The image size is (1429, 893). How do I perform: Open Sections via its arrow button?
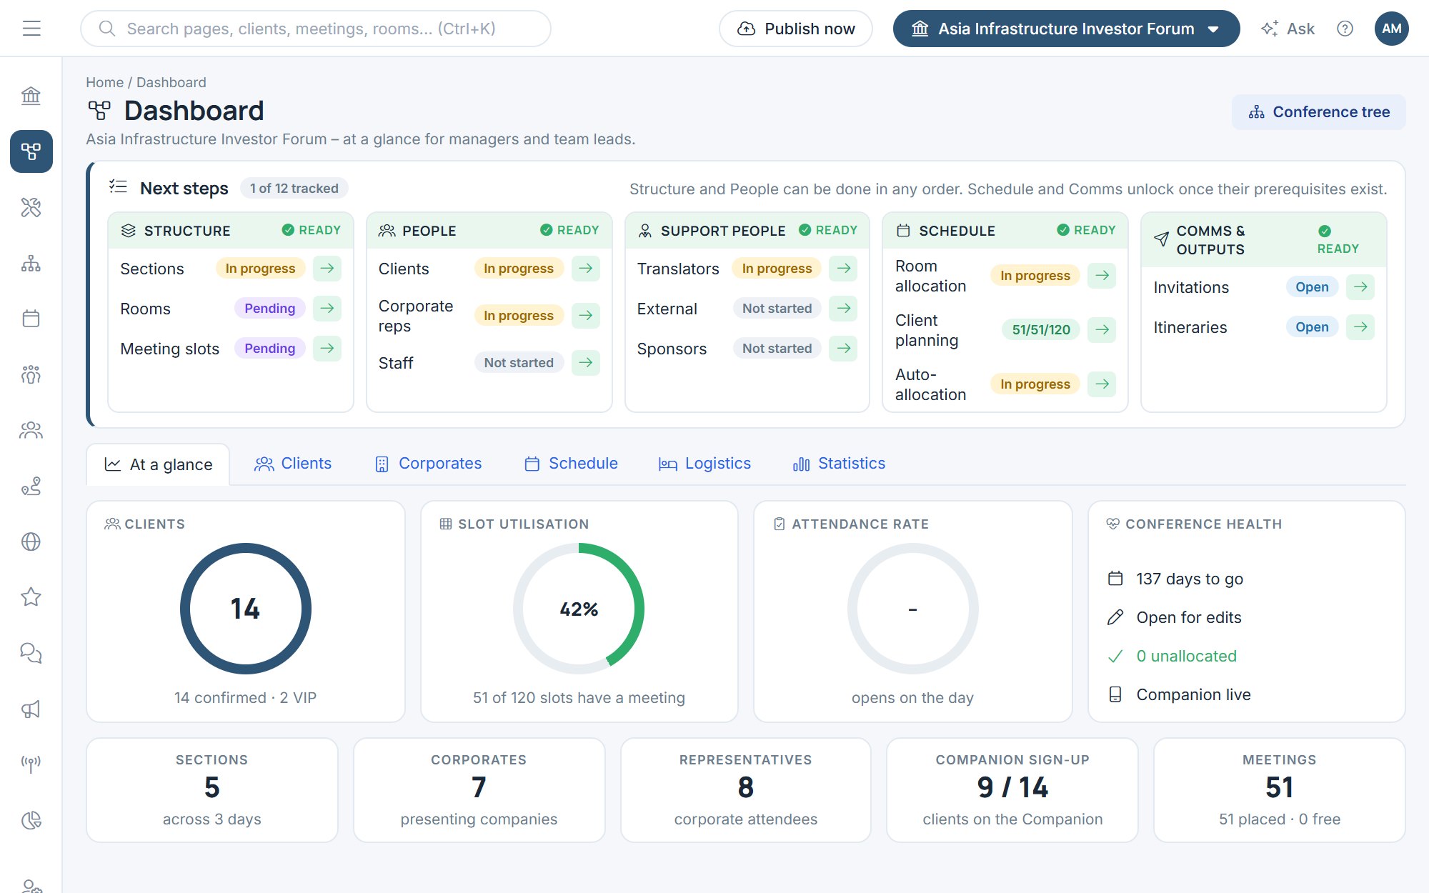327,269
